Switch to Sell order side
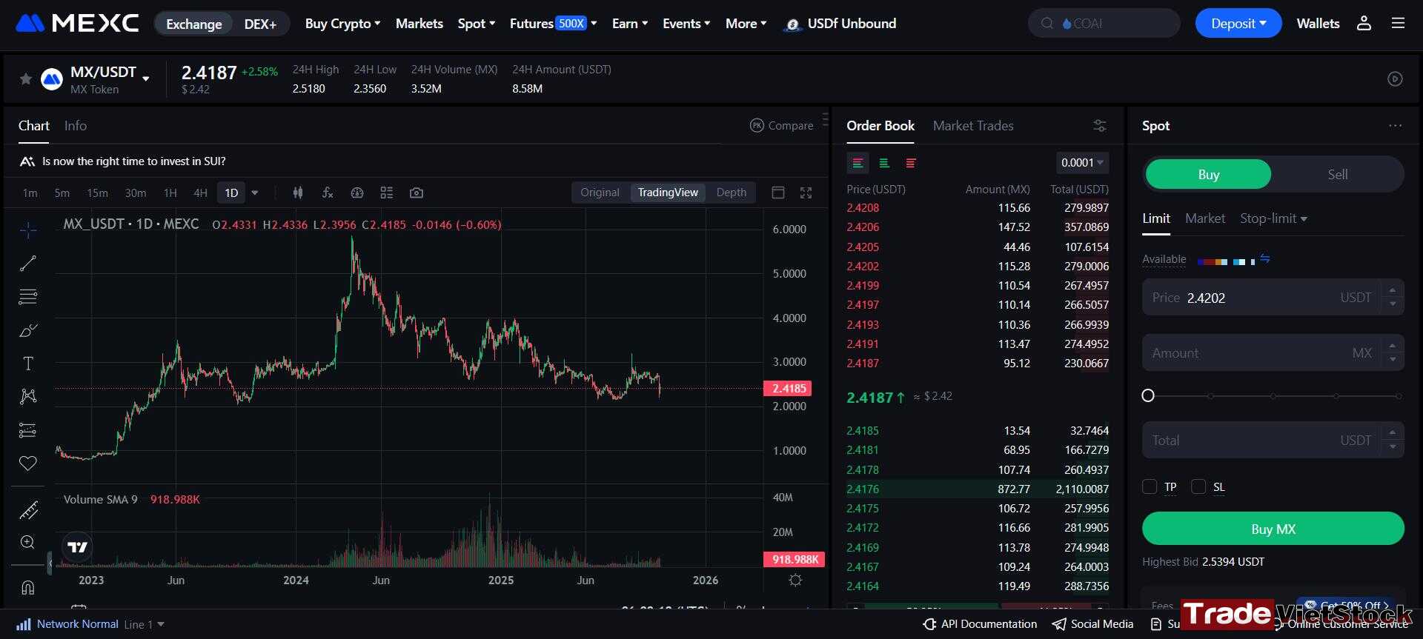This screenshot has height=639, width=1423. coord(1337,174)
